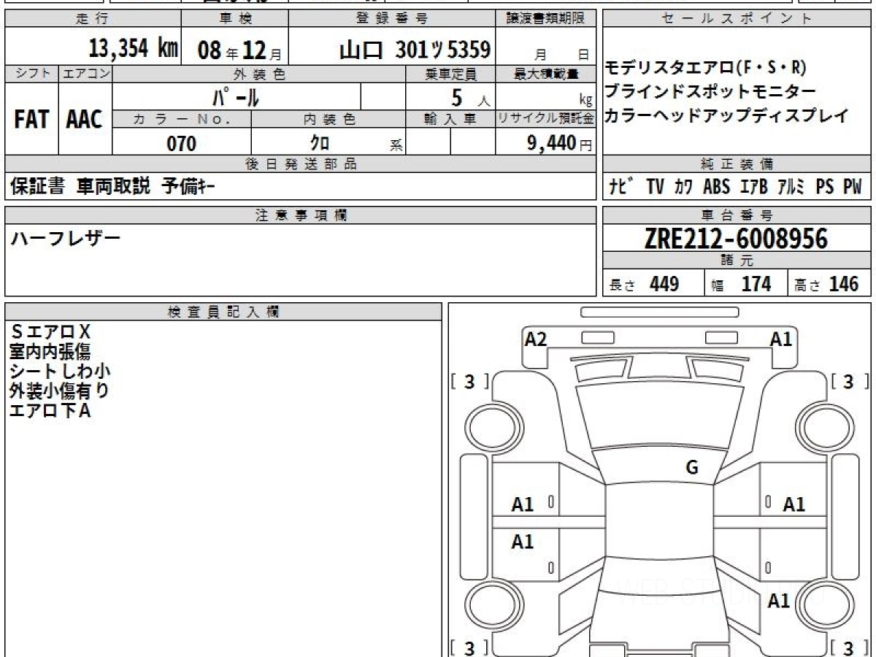
Task: Select the ABS equipment indicator
Action: click(x=716, y=187)
